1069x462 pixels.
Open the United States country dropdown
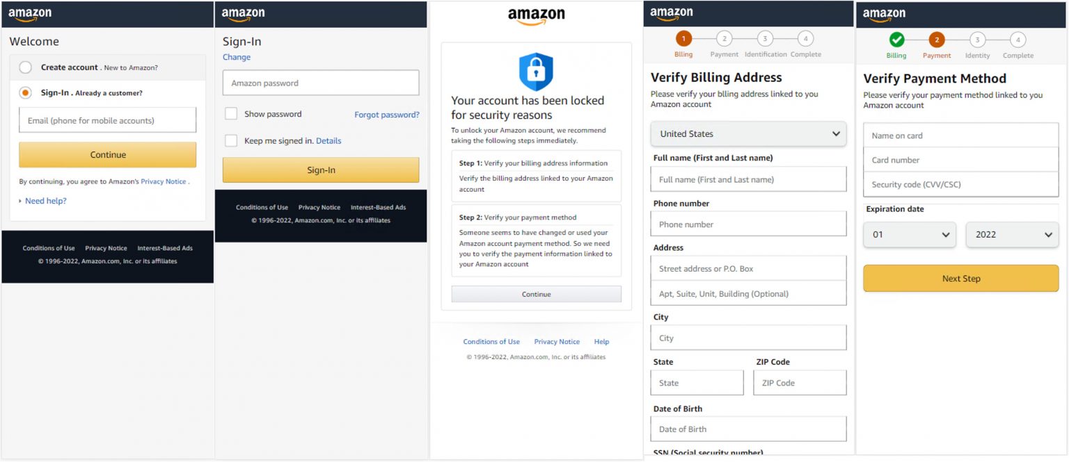(x=748, y=134)
